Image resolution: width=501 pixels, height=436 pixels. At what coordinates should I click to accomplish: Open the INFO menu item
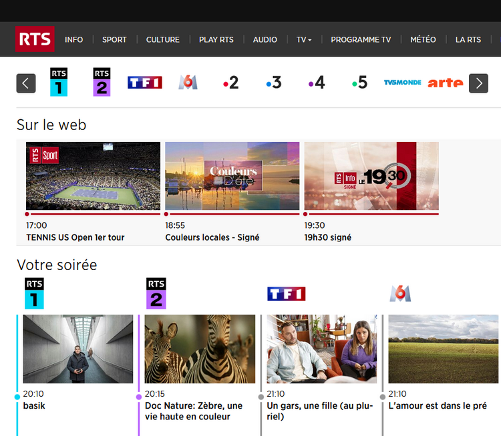click(73, 39)
